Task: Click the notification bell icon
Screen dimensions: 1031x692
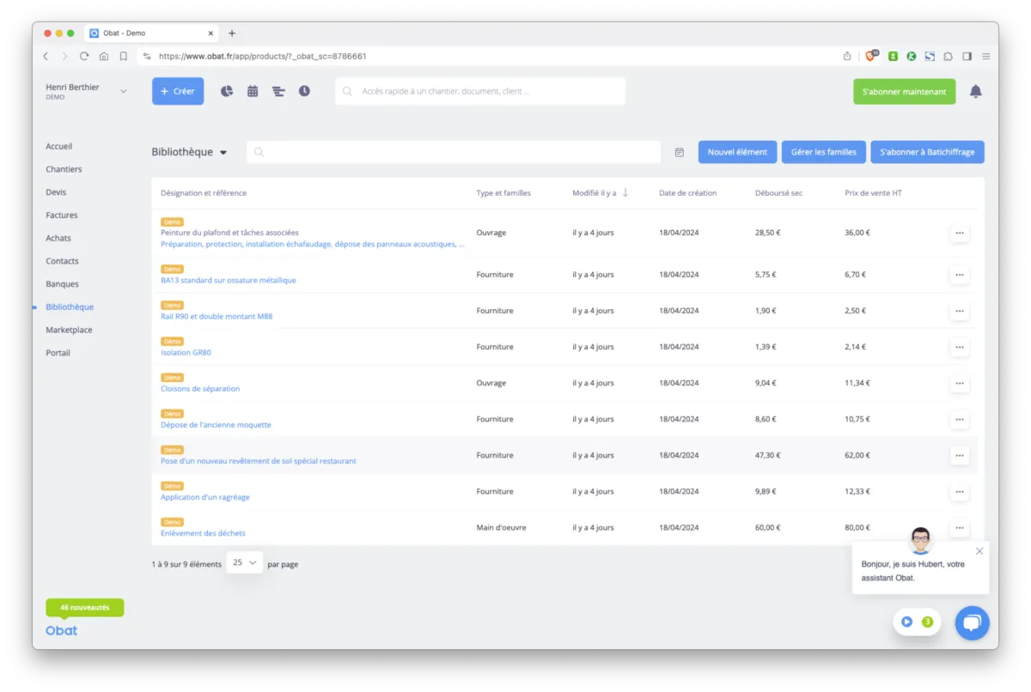Action: [x=975, y=92]
